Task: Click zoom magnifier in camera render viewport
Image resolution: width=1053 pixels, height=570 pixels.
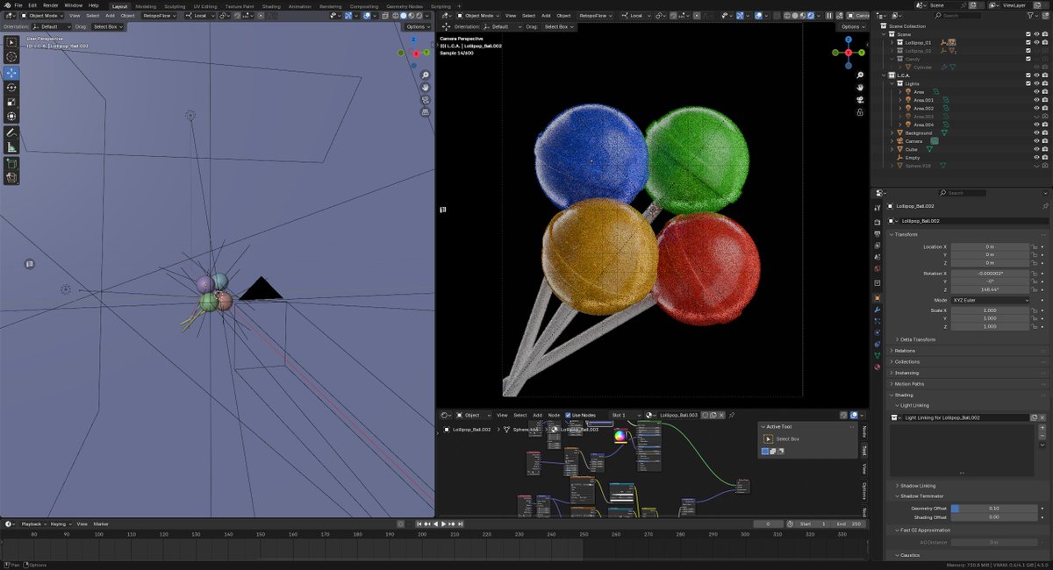Action: 862,75
